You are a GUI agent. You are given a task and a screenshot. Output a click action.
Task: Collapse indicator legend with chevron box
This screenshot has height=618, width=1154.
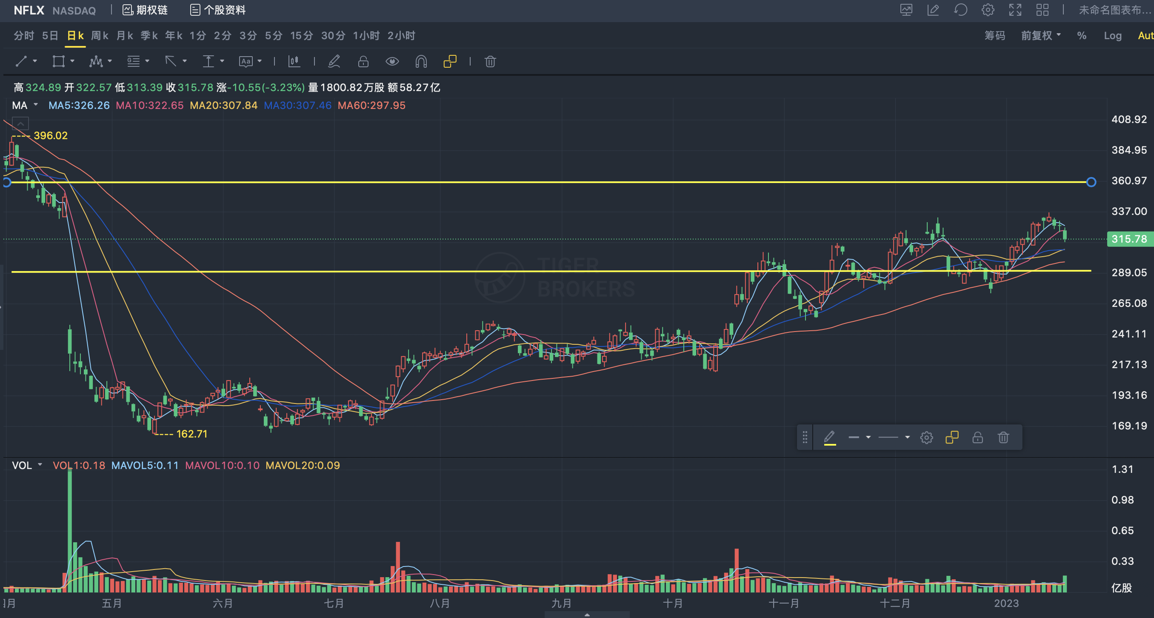(20, 123)
